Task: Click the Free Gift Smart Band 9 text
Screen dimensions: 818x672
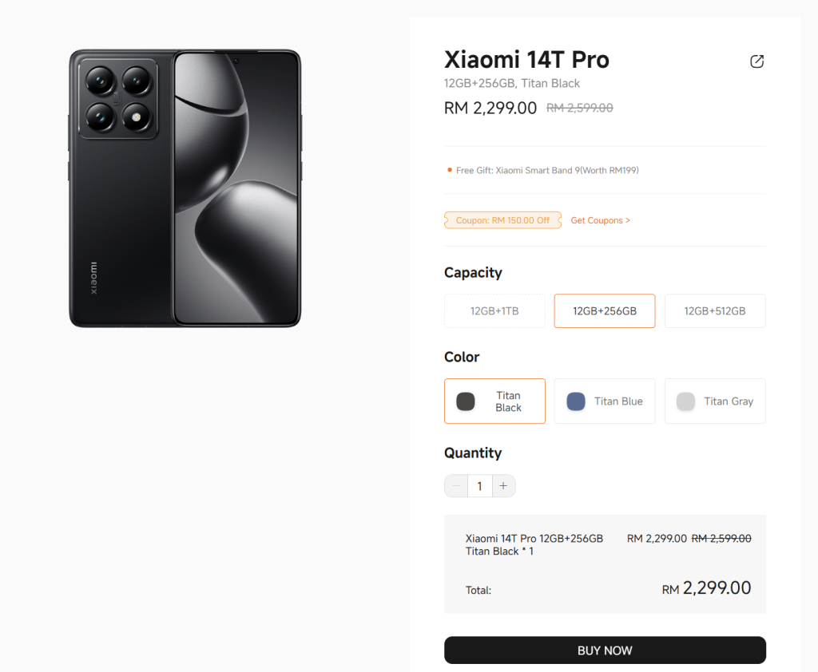Action: point(547,170)
